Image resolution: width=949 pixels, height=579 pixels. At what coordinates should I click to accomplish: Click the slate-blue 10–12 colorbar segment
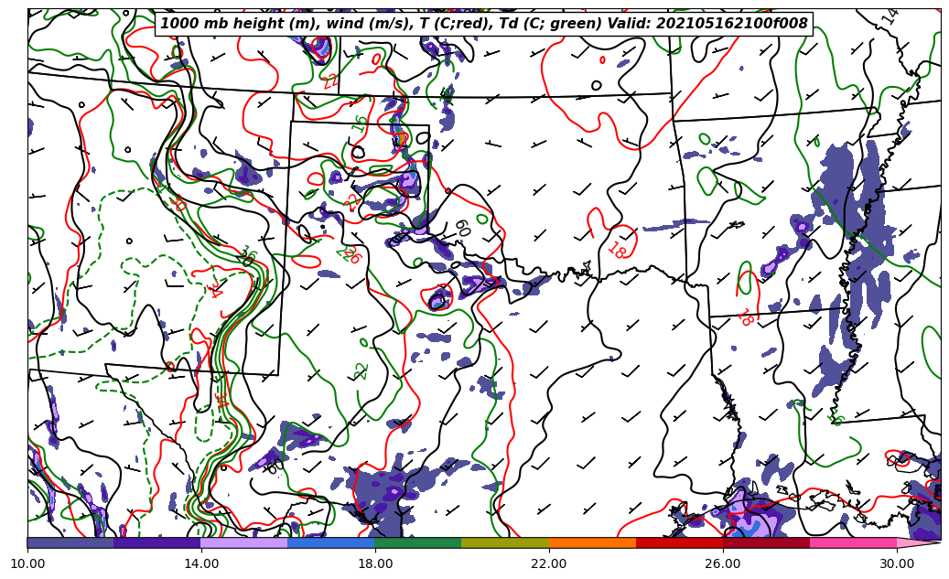pos(70,542)
